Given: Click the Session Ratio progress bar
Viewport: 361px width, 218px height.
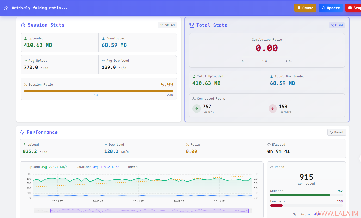Looking at the screenshot, I should [98, 91].
